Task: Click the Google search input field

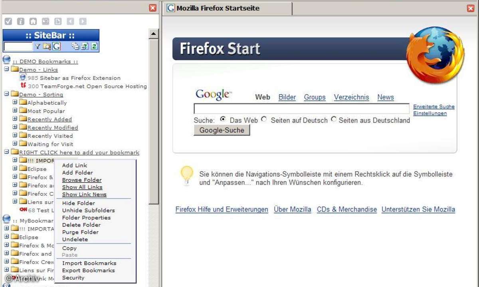Action: [301, 109]
